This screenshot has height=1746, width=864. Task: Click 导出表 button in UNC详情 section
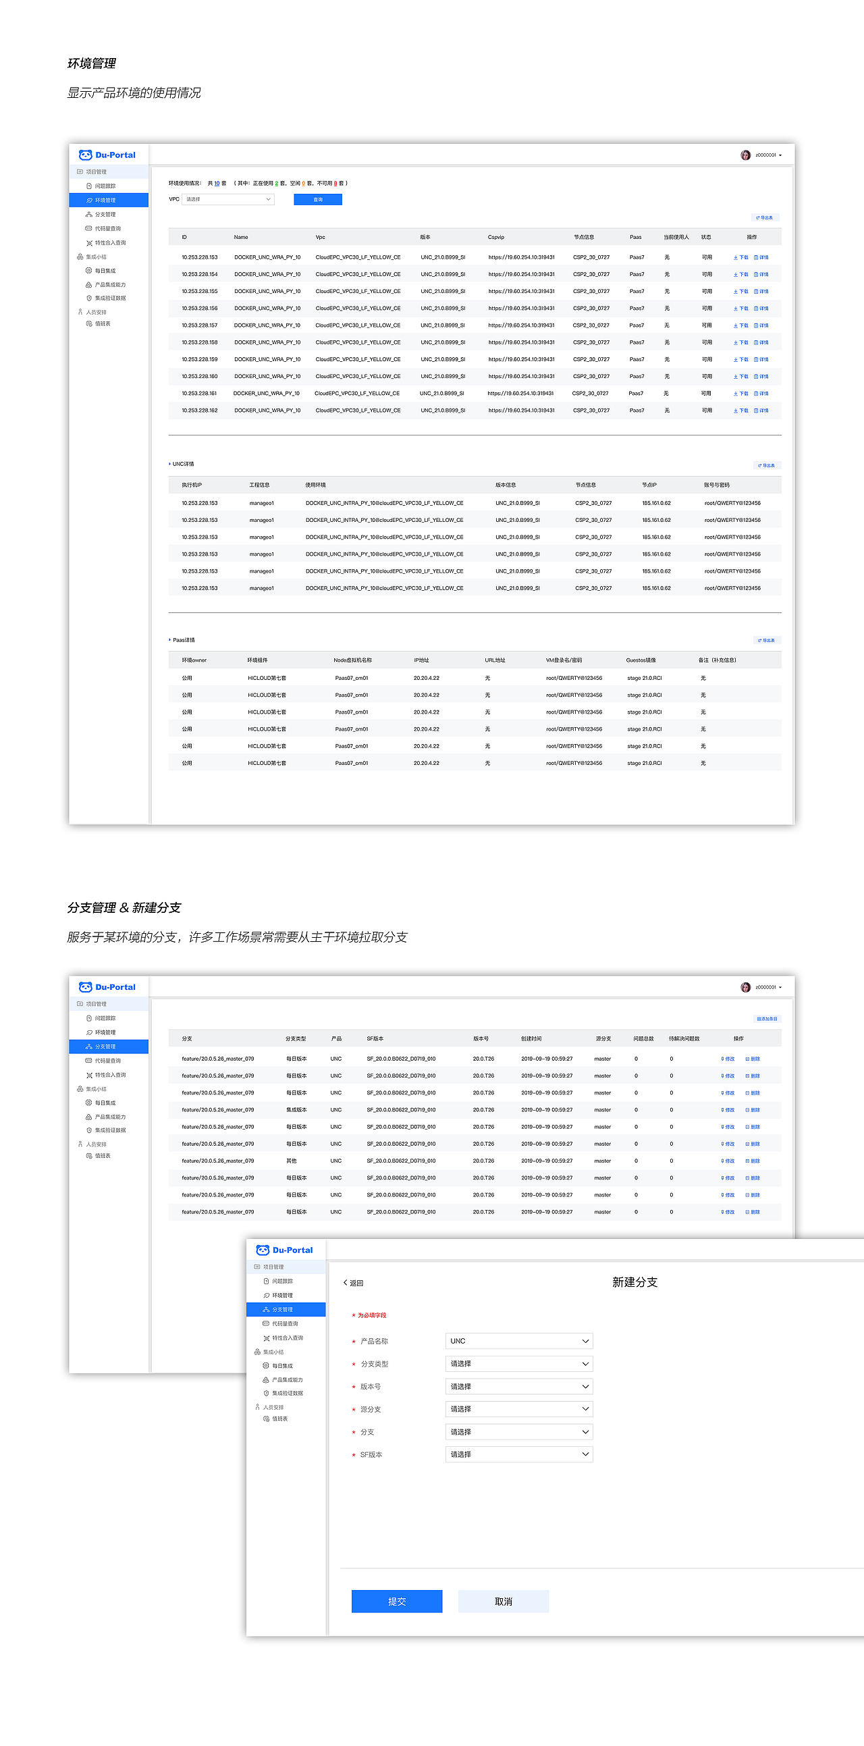[767, 465]
